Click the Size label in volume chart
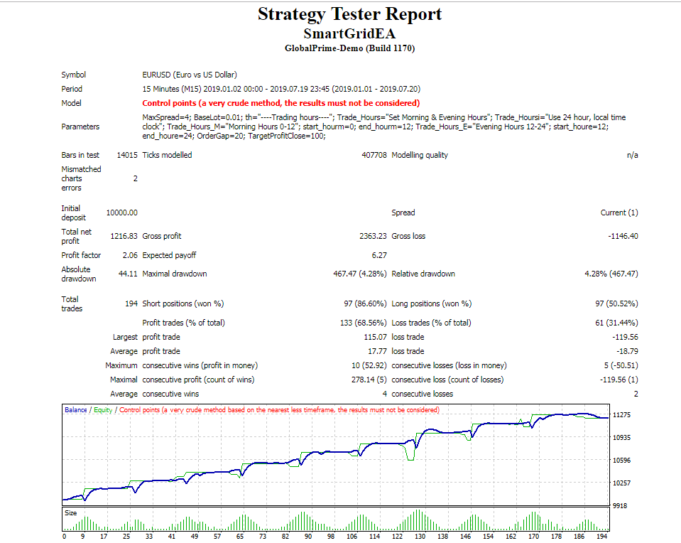The height and width of the screenshot is (543, 681). coord(70,513)
